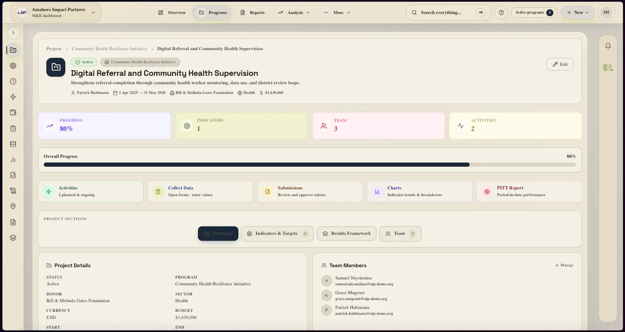Screen dimensions: 625x332
Task: Switch to Results Framework tab
Action: [x=346, y=234]
